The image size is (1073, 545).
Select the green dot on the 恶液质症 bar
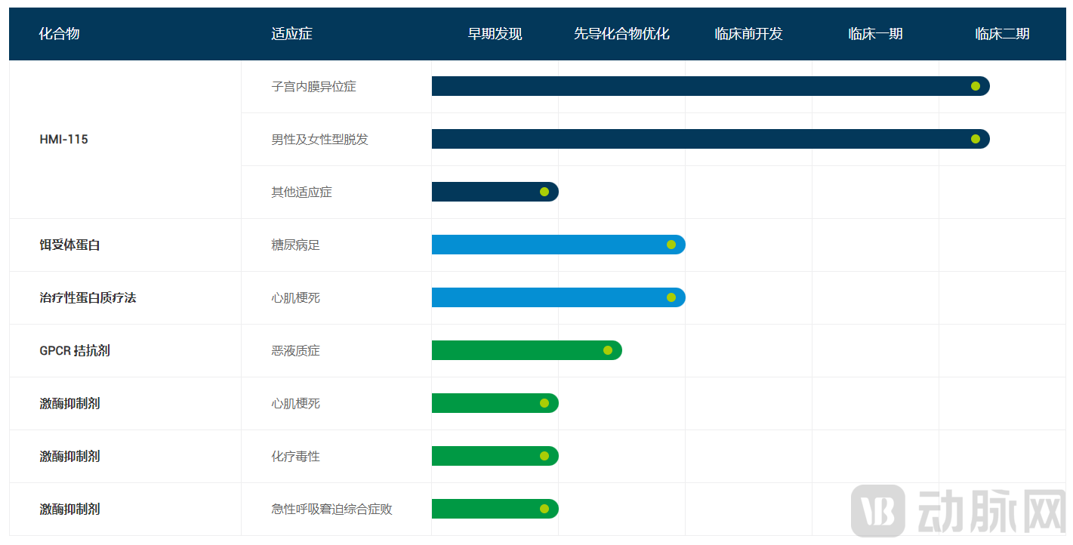click(x=608, y=350)
